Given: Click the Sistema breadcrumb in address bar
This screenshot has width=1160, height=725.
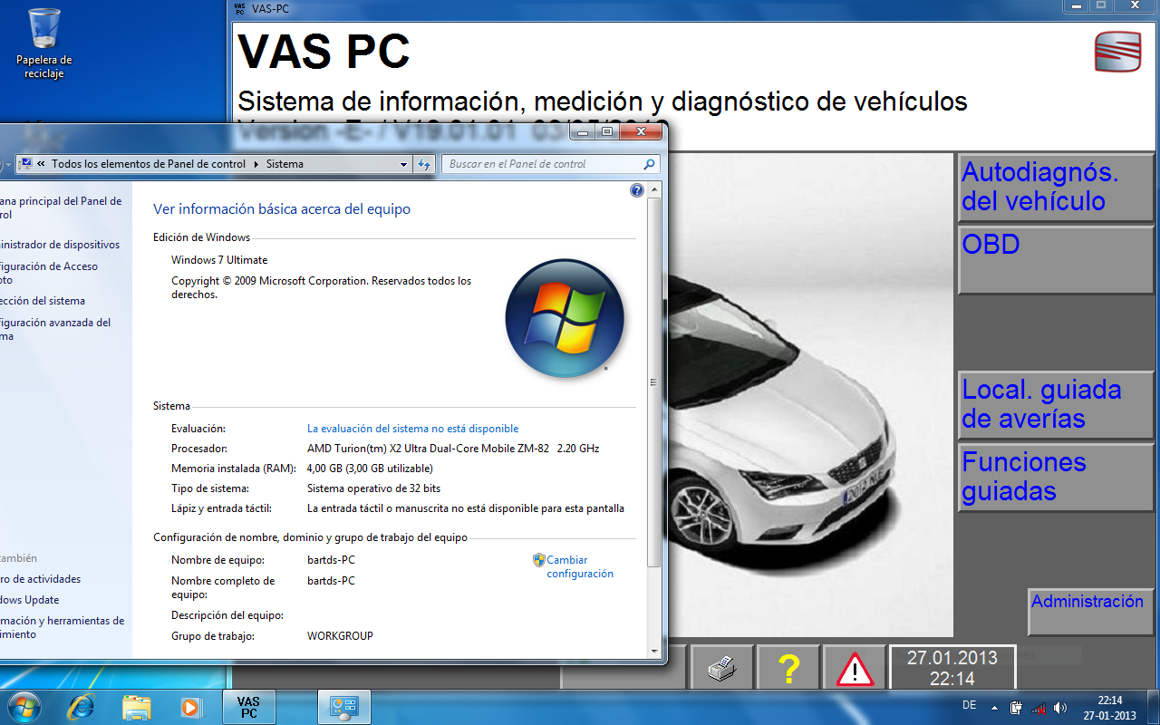Looking at the screenshot, I should pos(285,164).
